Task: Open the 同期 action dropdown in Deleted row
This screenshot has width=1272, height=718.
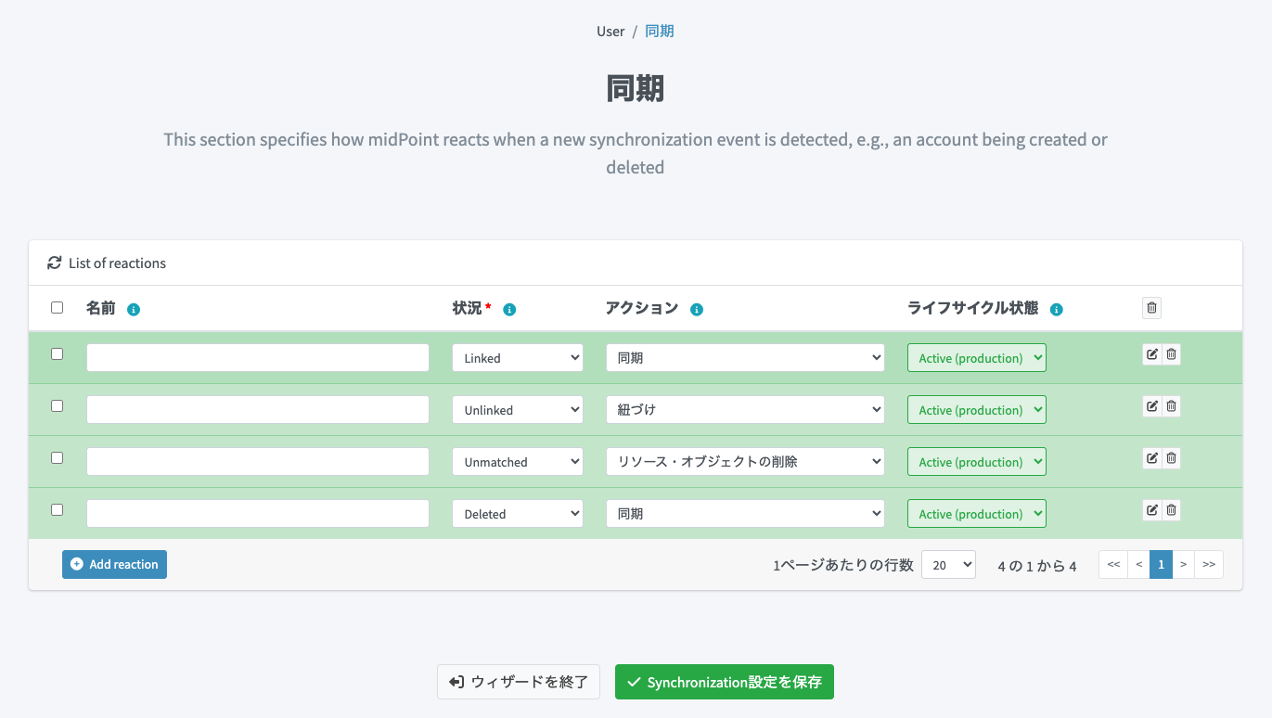Action: click(x=745, y=514)
